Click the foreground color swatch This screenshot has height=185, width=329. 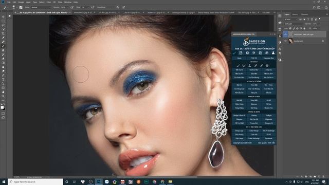click(2, 107)
